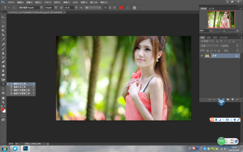The width and height of the screenshot is (243, 152).
Task: Toggle Quick Mask mode
Action: pos(3,115)
